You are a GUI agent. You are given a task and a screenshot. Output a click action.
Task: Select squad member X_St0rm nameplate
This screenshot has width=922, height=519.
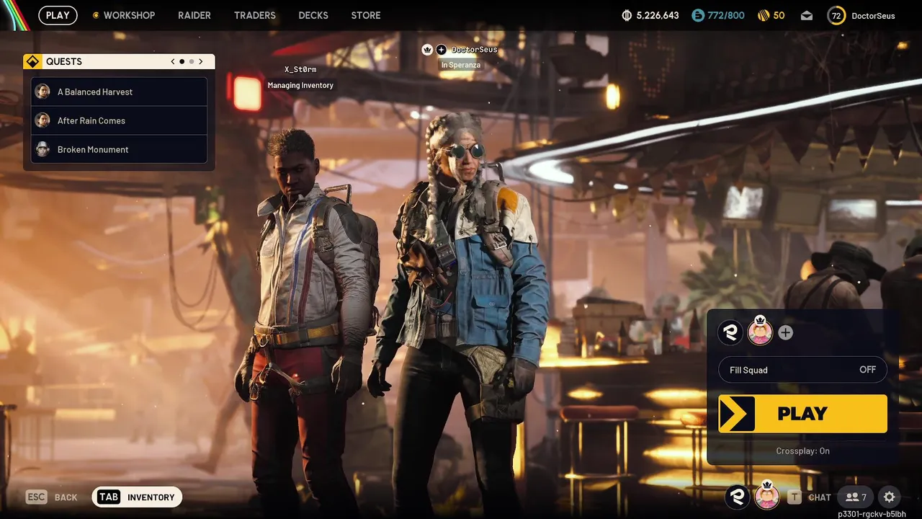[x=300, y=69]
